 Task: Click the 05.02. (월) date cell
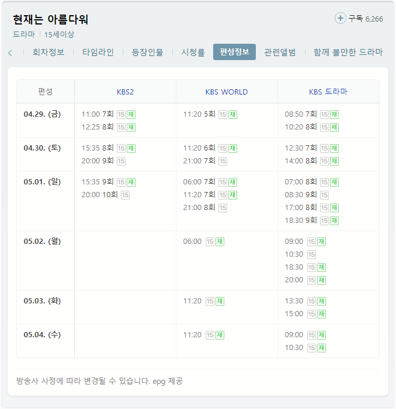(x=42, y=241)
